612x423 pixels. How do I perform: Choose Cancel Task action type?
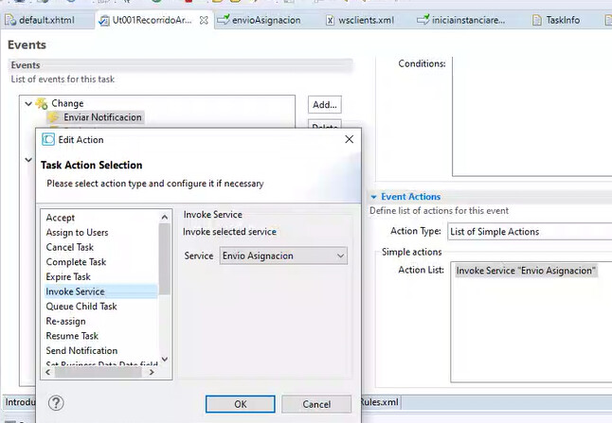[69, 247]
